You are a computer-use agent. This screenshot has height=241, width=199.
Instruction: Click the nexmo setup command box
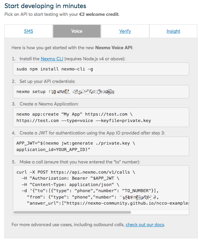pyautogui.click(x=101, y=92)
